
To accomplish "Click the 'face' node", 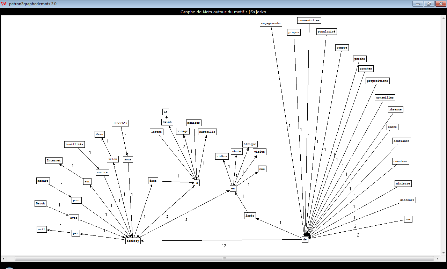I will pos(153,181).
